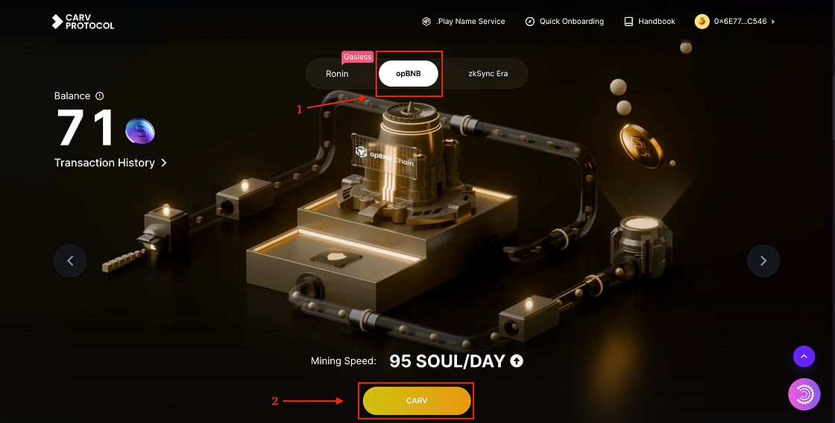
Task: Open the Handbook menu item
Action: (x=649, y=22)
